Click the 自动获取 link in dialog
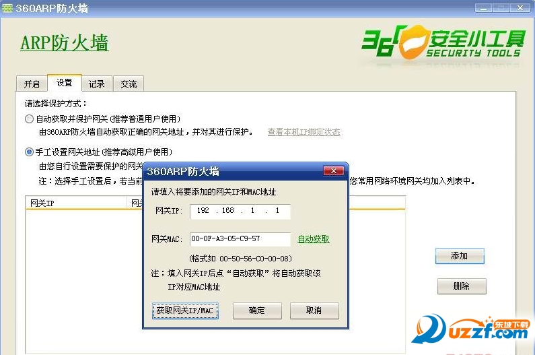This screenshot has width=535, height=355. coord(313,239)
